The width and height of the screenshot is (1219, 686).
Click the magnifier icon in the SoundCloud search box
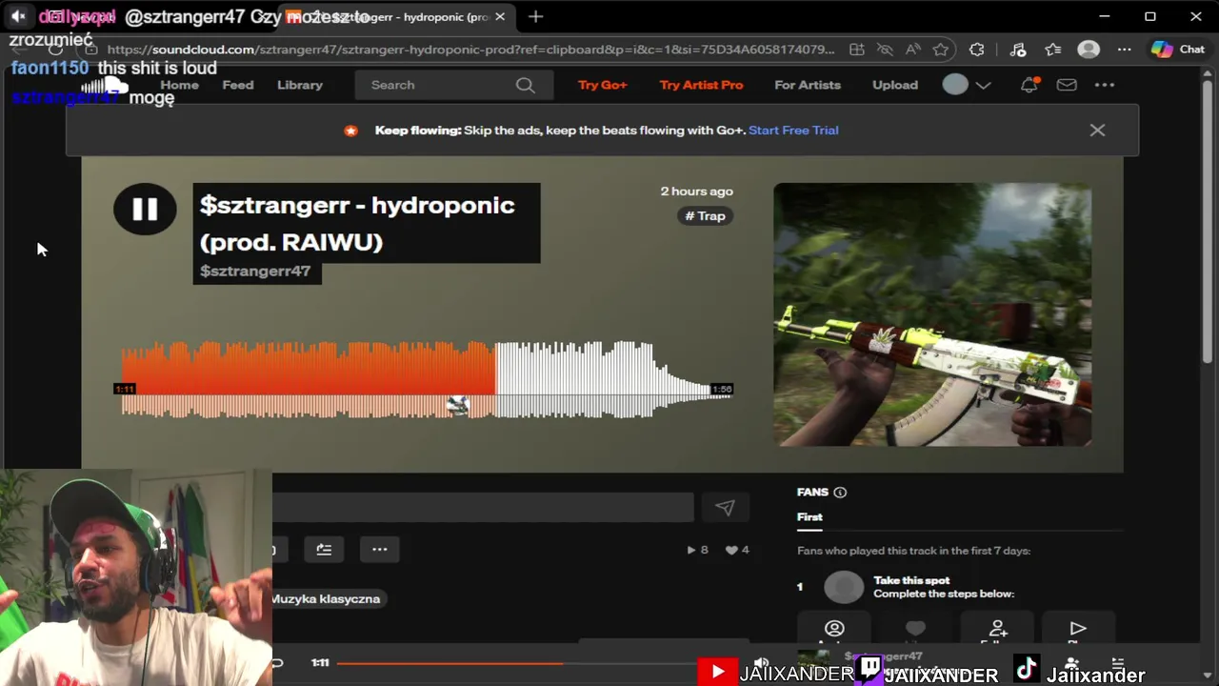[x=525, y=85]
